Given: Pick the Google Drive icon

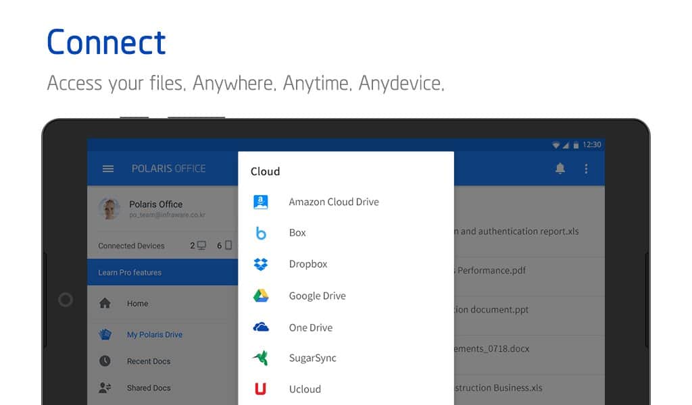Looking at the screenshot, I should point(261,296).
